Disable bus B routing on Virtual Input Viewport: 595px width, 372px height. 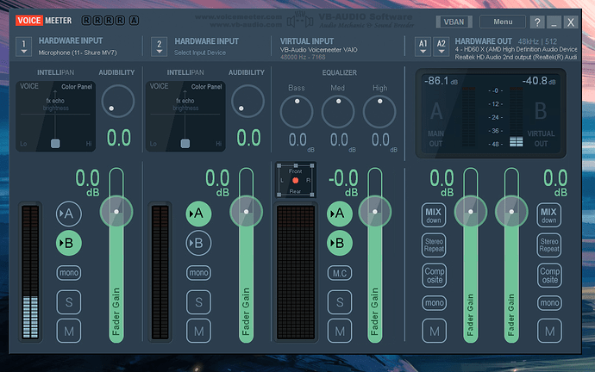[339, 243]
